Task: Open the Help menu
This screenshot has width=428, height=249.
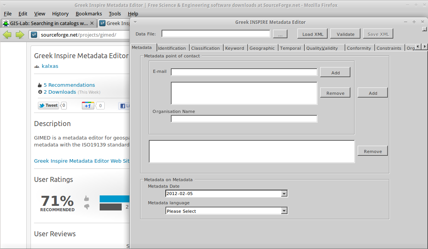Action: [x=133, y=13]
